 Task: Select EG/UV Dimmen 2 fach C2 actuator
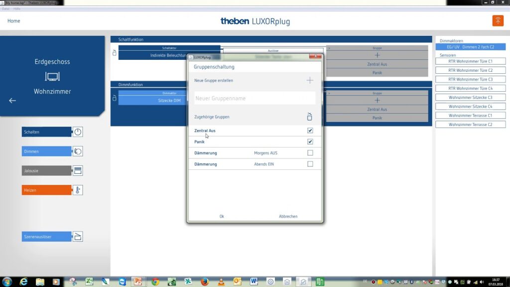tap(470, 47)
